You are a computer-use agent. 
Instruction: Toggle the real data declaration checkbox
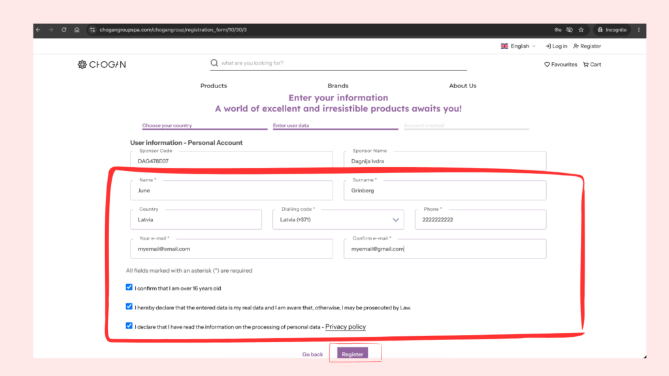129,307
